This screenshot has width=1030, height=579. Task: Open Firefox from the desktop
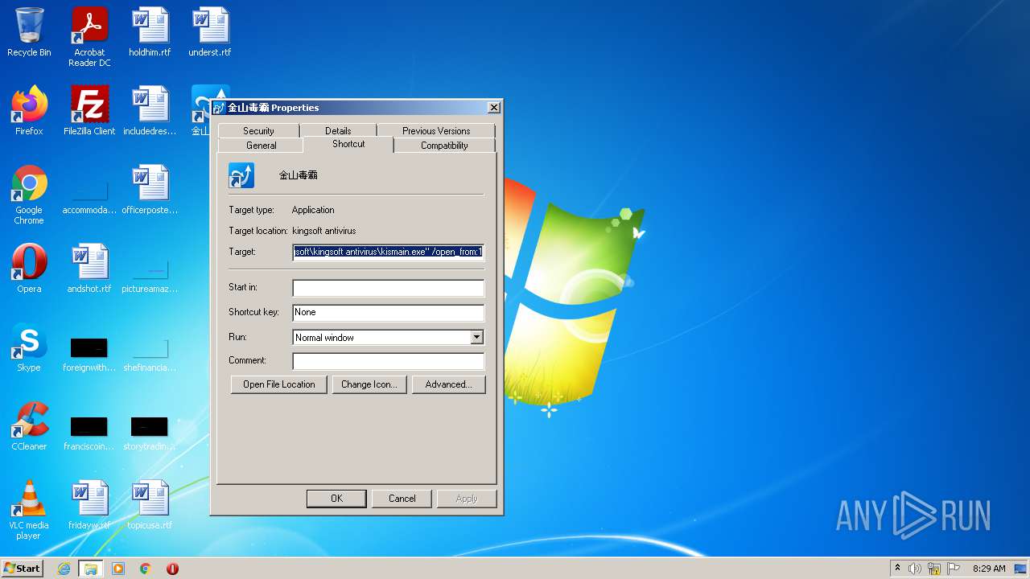(x=29, y=111)
